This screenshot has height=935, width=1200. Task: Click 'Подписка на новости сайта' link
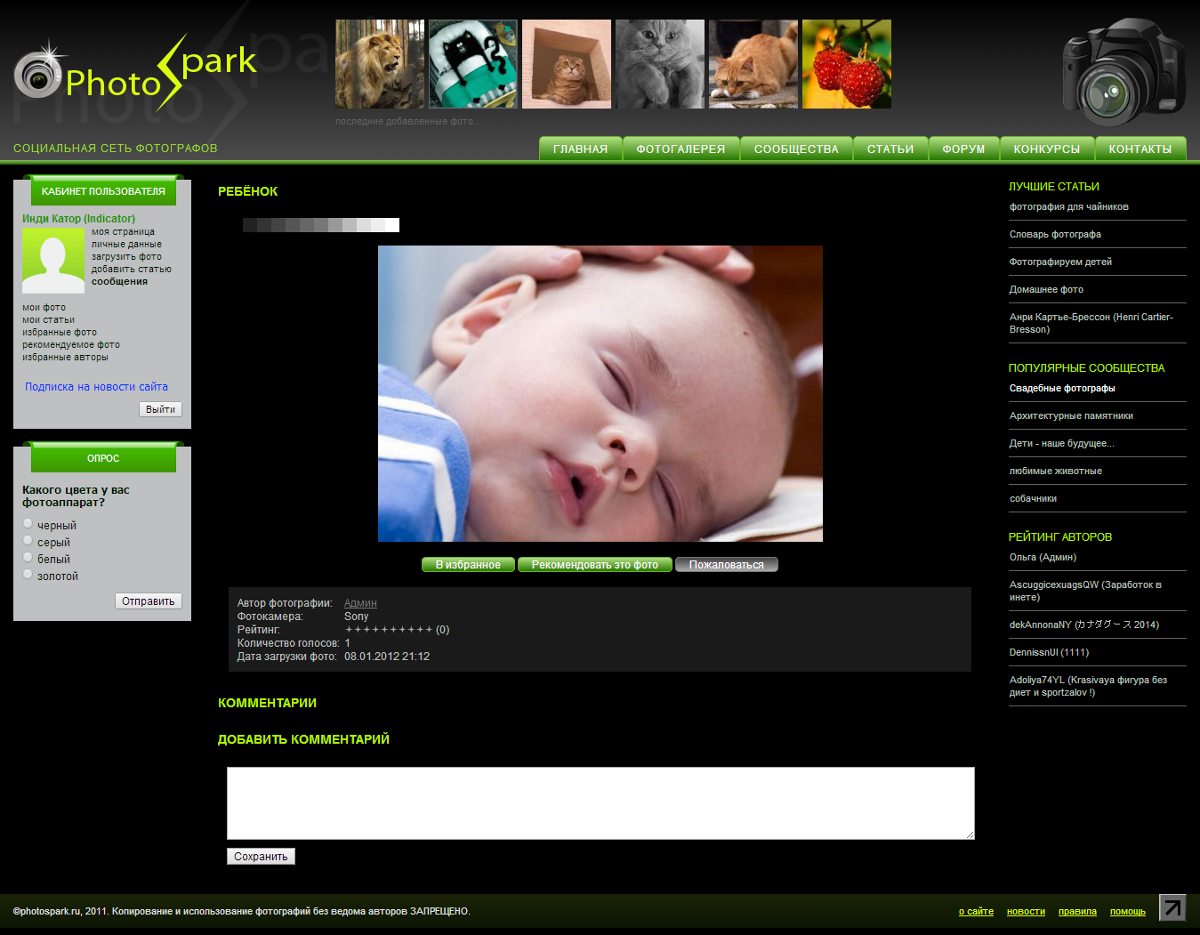click(96, 387)
